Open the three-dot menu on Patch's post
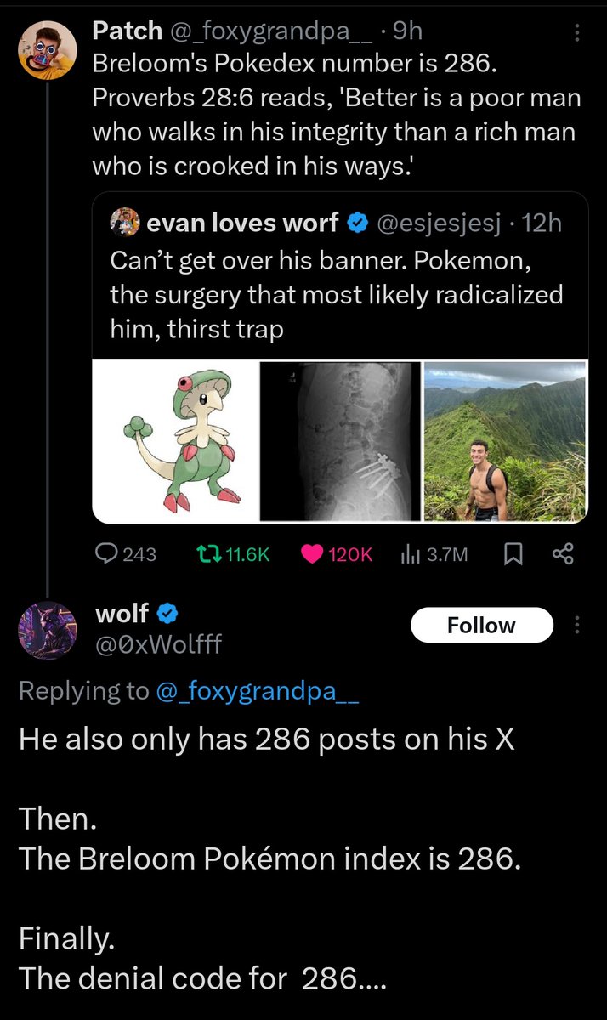Viewport: 607px width, 1020px height. [577, 32]
